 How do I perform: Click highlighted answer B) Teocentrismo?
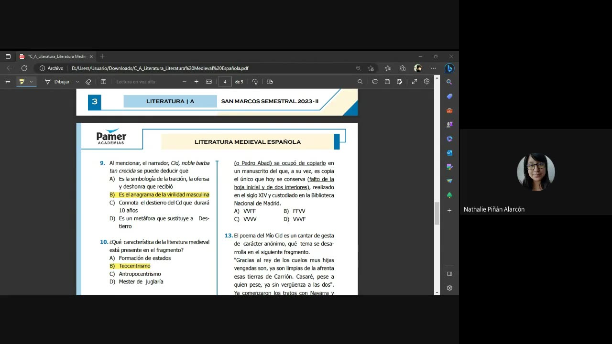[130, 266]
